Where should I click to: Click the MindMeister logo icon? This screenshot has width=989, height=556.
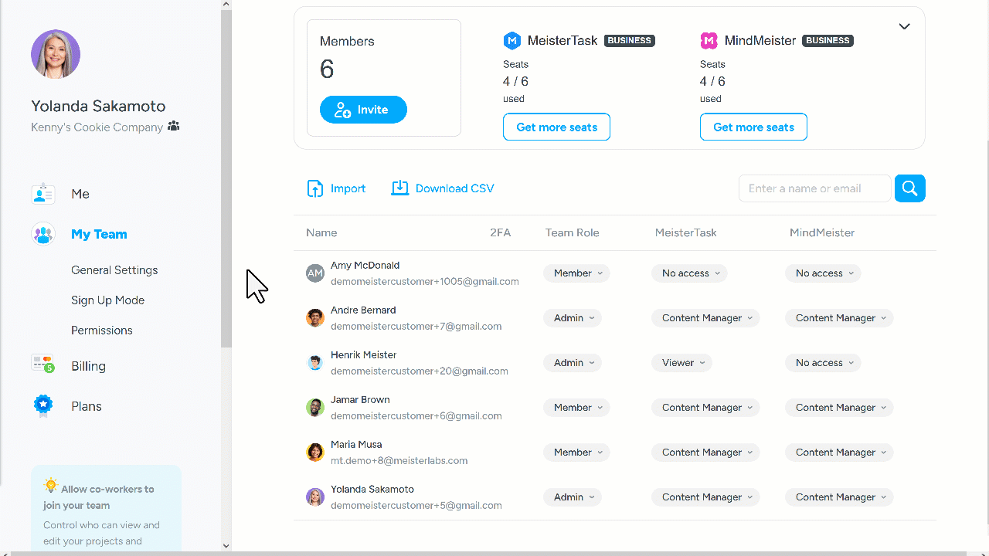(710, 40)
